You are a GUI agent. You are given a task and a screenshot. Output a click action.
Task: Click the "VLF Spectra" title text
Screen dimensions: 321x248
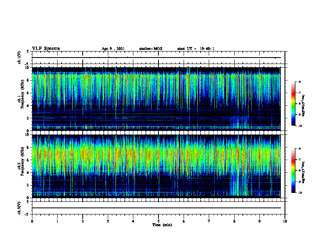click(46, 49)
